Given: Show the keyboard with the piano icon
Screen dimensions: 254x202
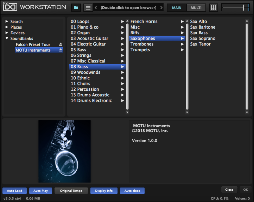Looking at the screenshot, I should coord(213,7).
